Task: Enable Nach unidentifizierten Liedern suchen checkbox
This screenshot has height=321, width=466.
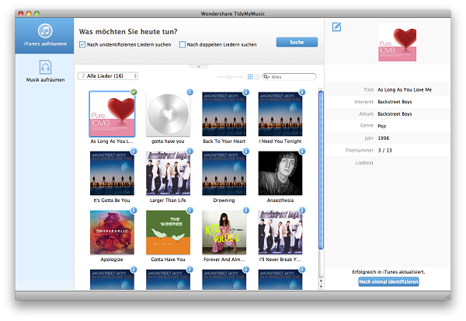Action: tap(82, 44)
